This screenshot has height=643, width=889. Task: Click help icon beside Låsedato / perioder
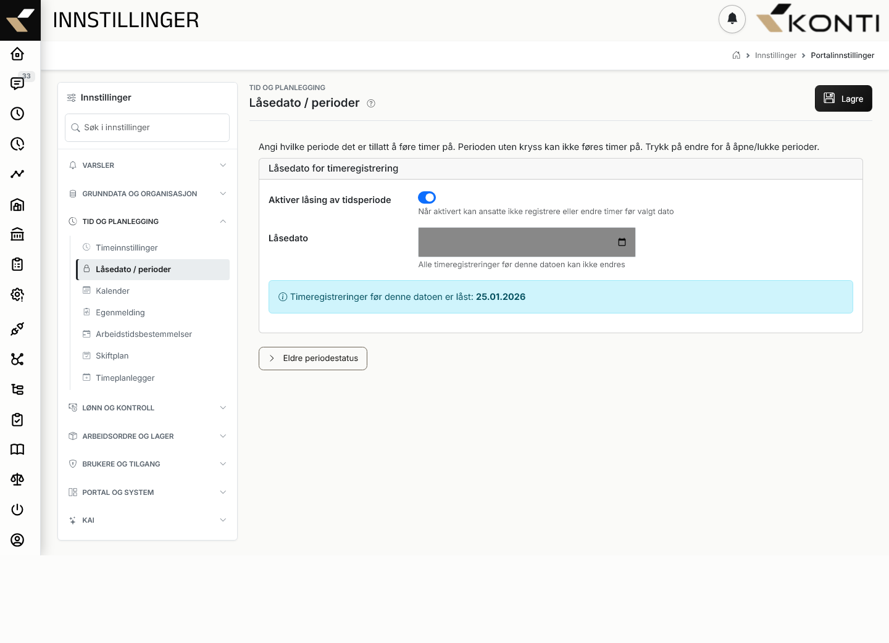371,104
